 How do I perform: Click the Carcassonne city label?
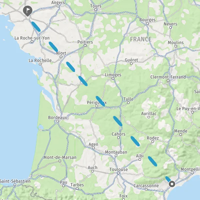[146, 186]
